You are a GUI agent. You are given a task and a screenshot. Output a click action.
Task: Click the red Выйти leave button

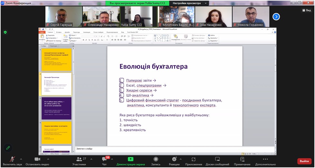pos(304,161)
